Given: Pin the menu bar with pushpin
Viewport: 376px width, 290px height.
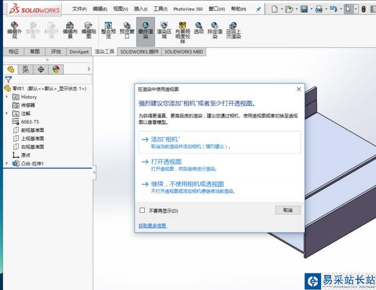Looking at the screenshot, I should pyautogui.click(x=258, y=10).
